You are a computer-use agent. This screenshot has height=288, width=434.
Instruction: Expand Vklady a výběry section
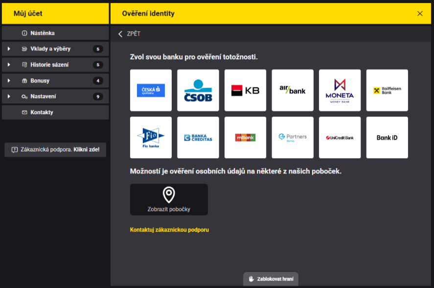[x=9, y=49]
